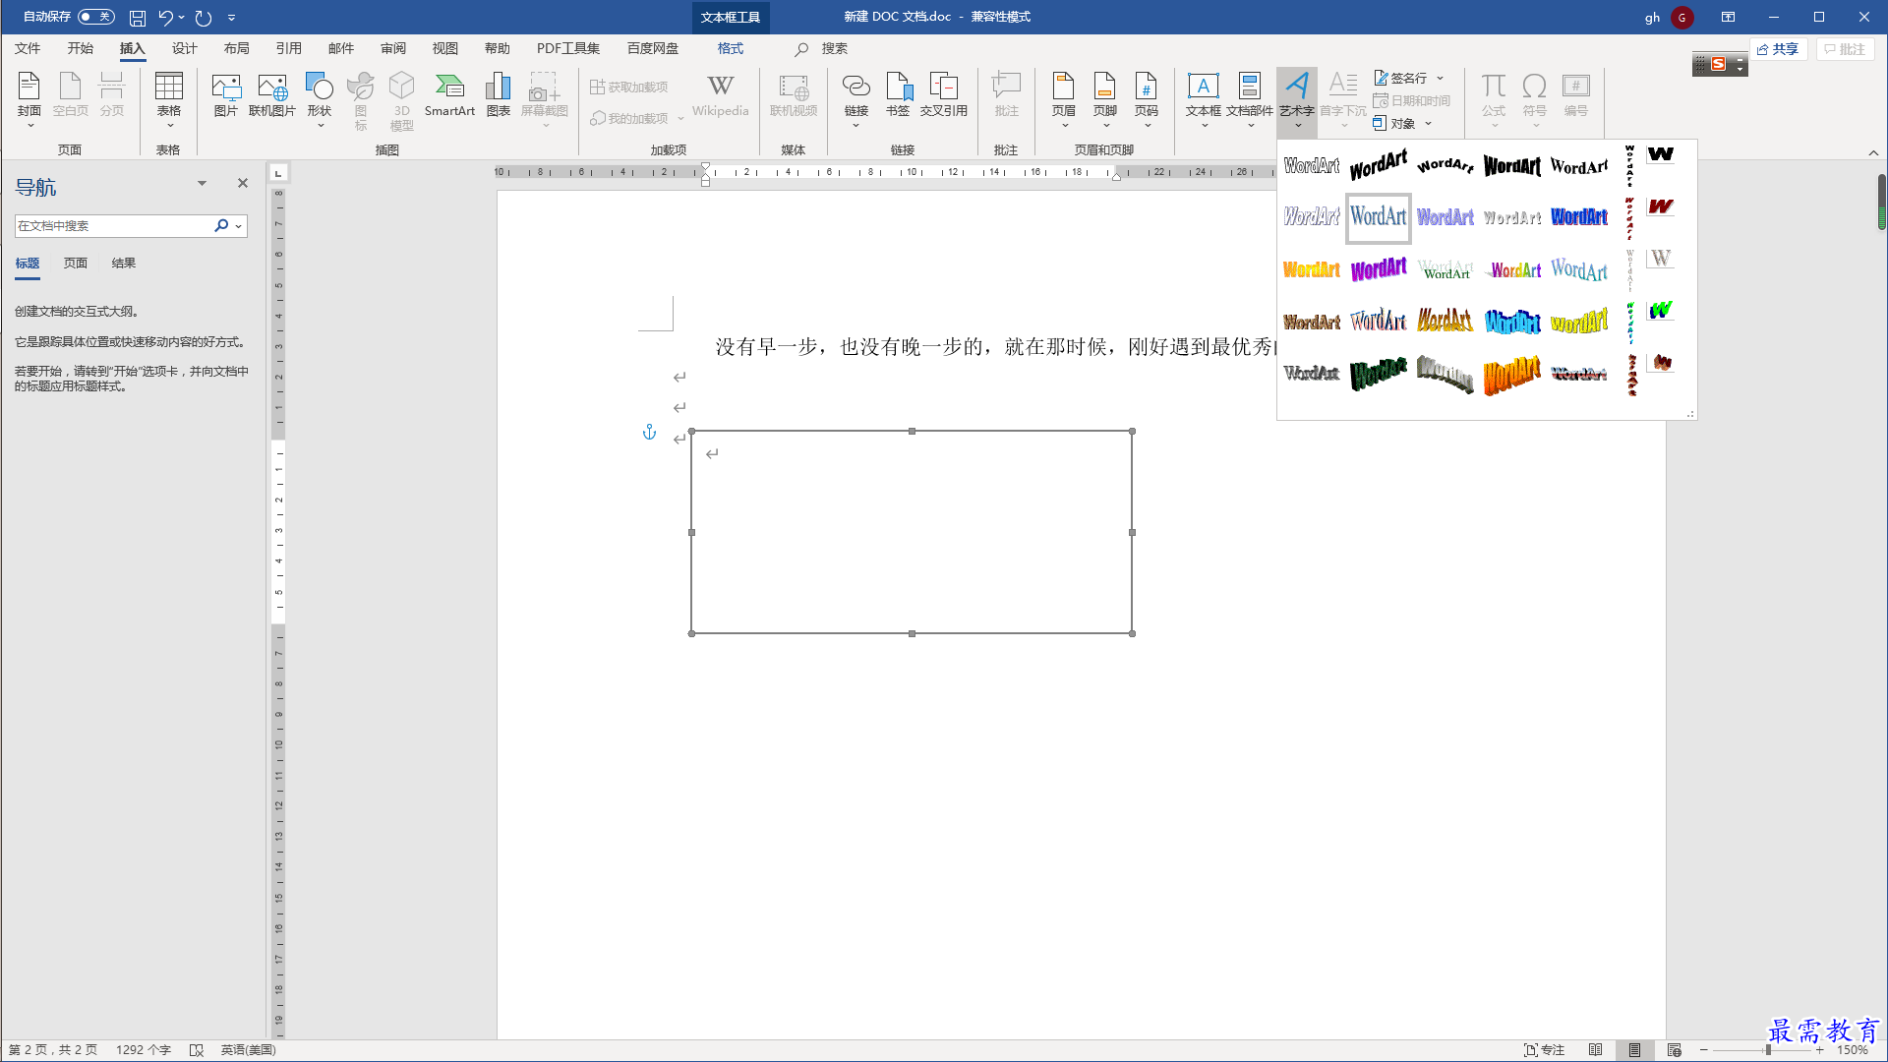This screenshot has width=1888, height=1062.
Task: Expand Quick Access Toolbar customize arrow
Action: pos(232,18)
